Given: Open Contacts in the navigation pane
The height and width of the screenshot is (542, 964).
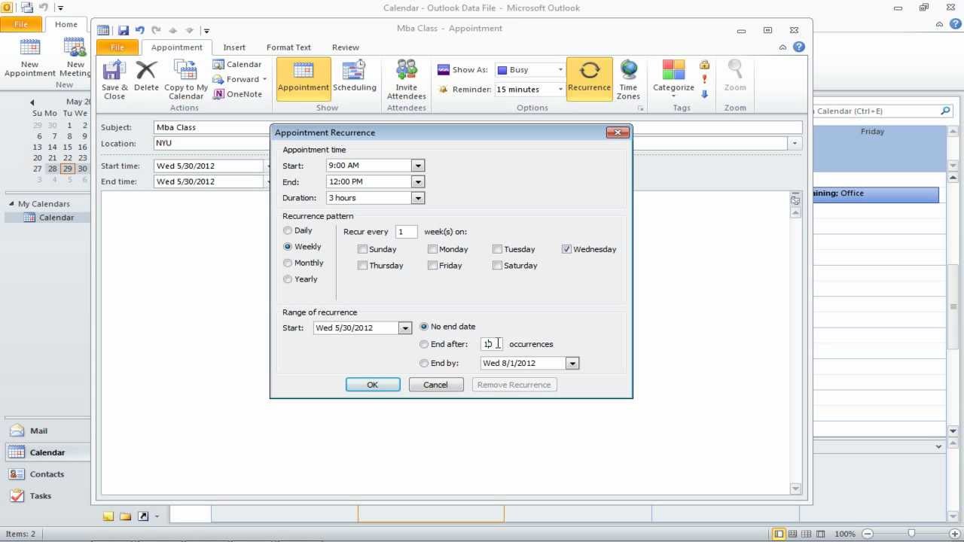Looking at the screenshot, I should coord(47,474).
